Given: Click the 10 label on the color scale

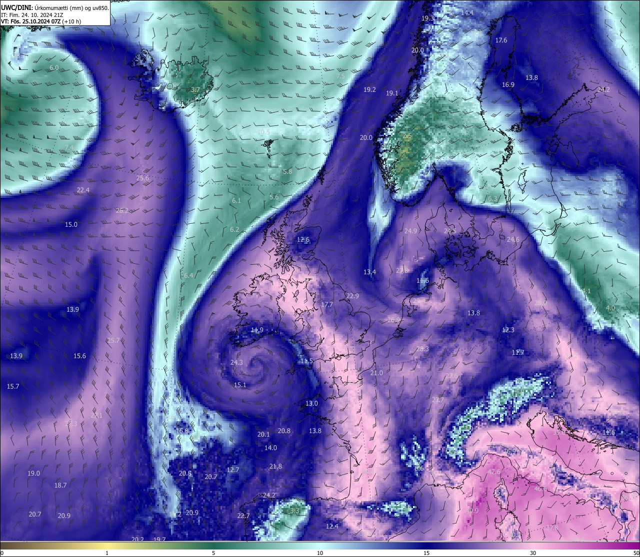Looking at the screenshot, I should [x=320, y=553].
